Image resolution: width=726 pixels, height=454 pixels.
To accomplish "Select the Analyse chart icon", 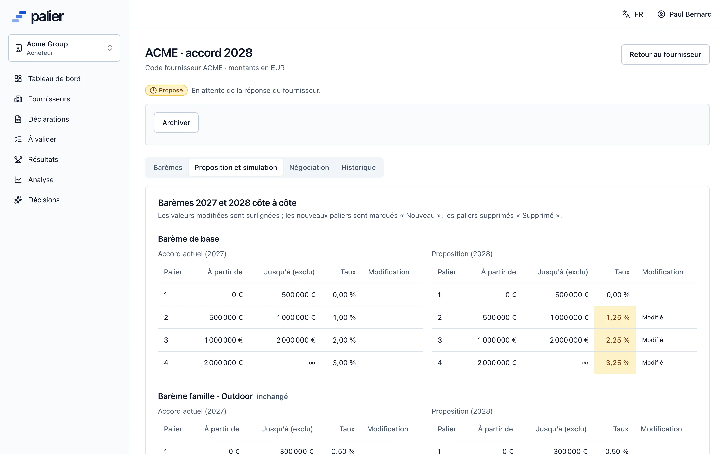I will (x=18, y=180).
